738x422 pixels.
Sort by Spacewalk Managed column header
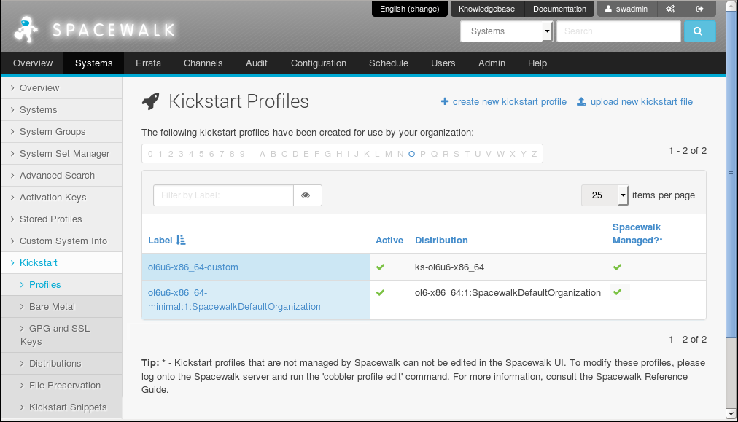click(x=637, y=234)
